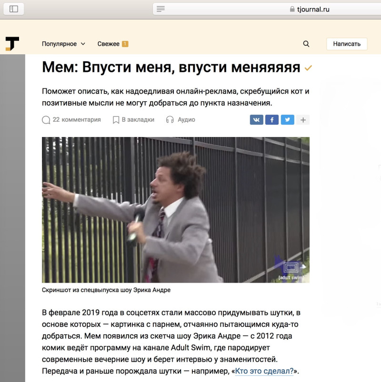Click the TJournal logo icon
This screenshot has width=381, height=382.
pyautogui.click(x=12, y=44)
